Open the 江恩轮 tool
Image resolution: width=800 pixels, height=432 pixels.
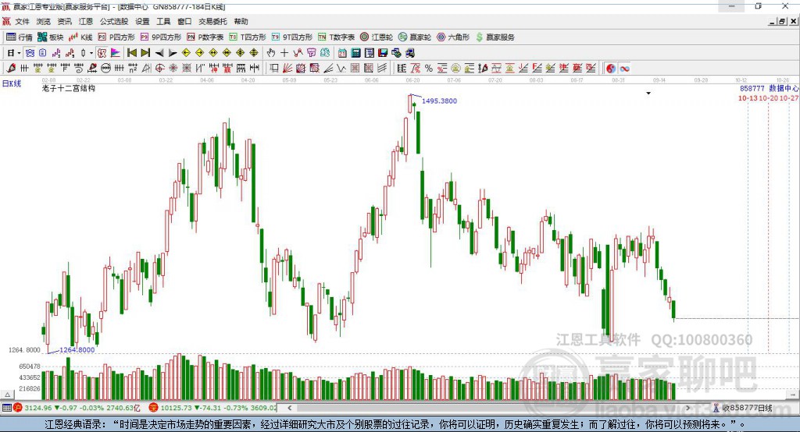(377, 37)
